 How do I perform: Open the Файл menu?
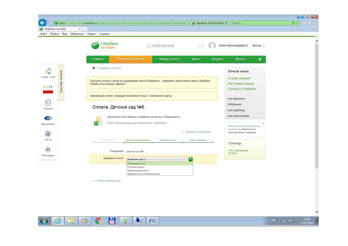(43, 34)
